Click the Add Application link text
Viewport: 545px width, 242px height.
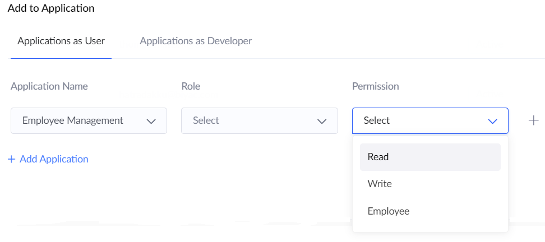pos(54,159)
